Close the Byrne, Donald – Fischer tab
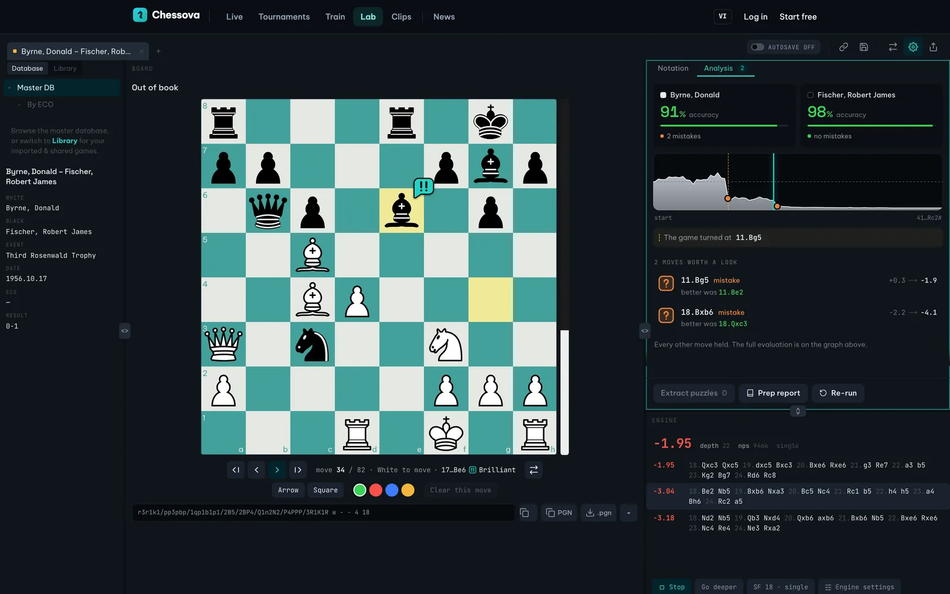 (141, 52)
